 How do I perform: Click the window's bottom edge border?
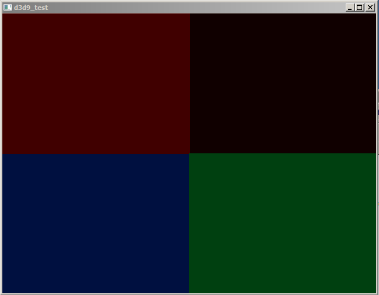point(189,294)
